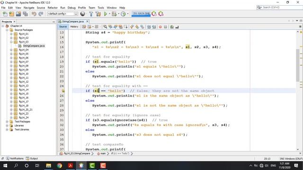The width and height of the screenshot is (303, 170).
Task: Click the Shift Line Left icon
Action: (x=149, y=27)
